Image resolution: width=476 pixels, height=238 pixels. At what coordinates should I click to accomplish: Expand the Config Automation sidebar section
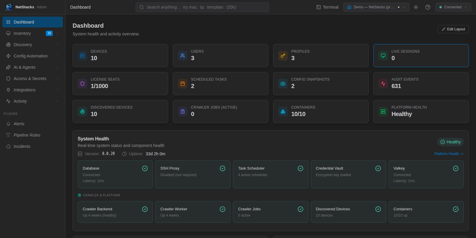(x=33, y=56)
